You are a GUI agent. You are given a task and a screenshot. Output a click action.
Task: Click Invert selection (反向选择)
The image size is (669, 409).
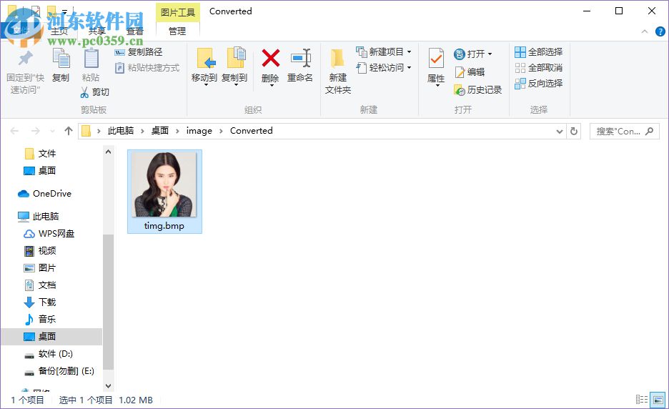pos(538,83)
